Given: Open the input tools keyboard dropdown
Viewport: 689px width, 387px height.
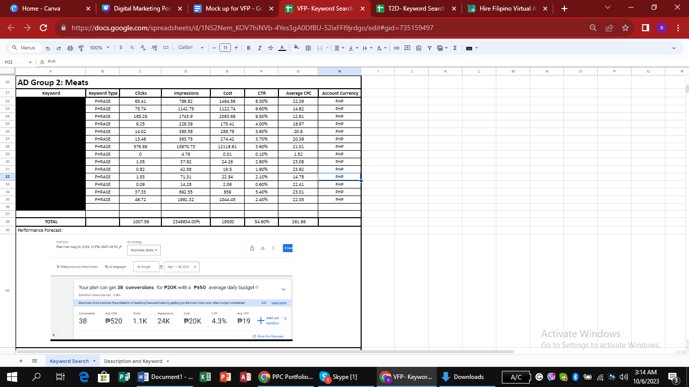Looking at the screenshot, I should pos(472,48).
